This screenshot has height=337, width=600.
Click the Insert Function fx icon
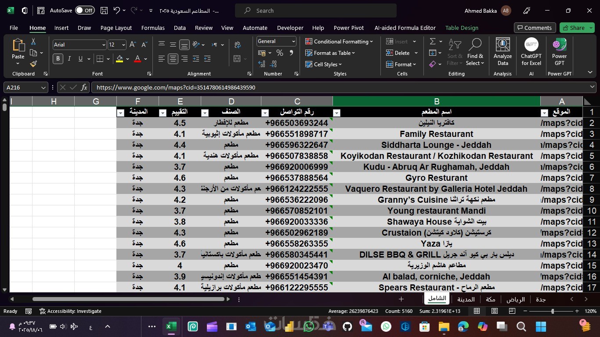(84, 87)
